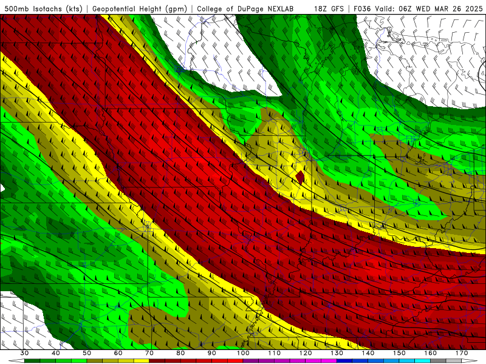Click the 160 label on the color scale
486x364 pixels.
[x=431, y=353]
